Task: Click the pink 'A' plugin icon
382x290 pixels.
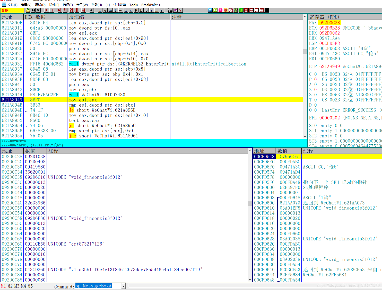Action: click(221, 10)
